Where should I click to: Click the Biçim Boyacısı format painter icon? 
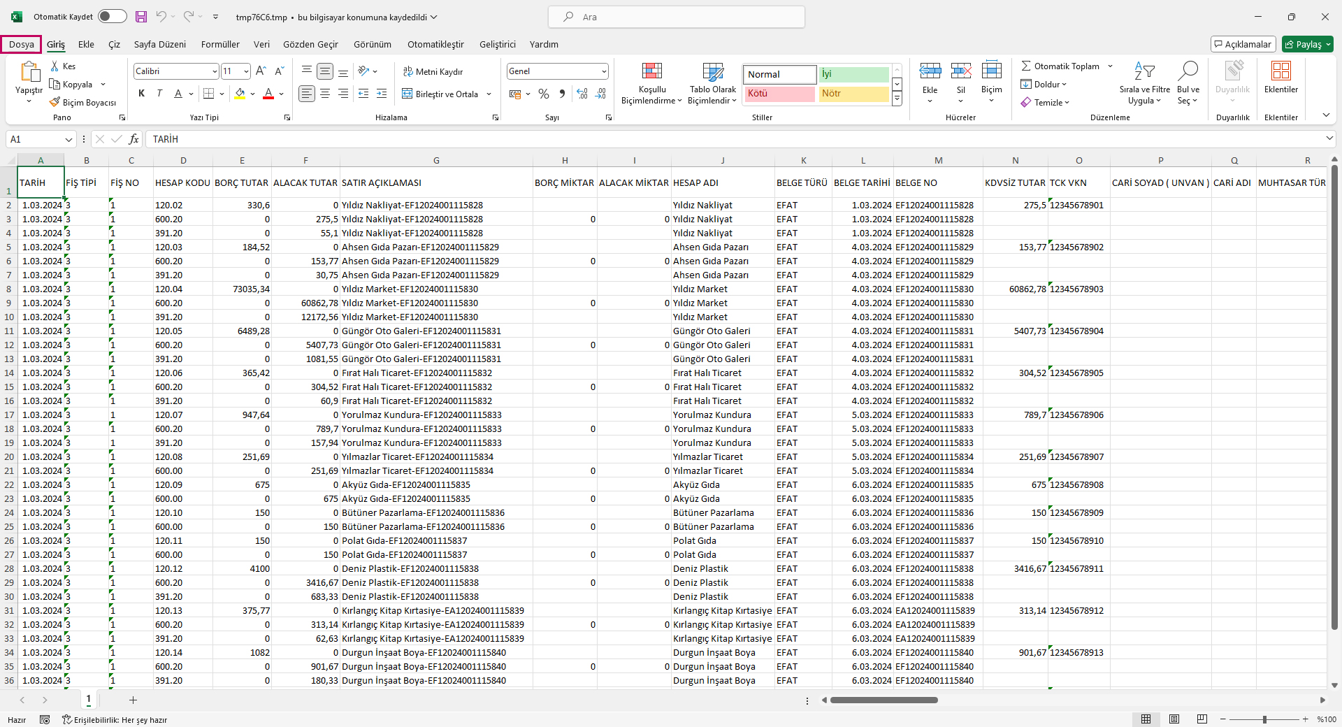point(55,103)
